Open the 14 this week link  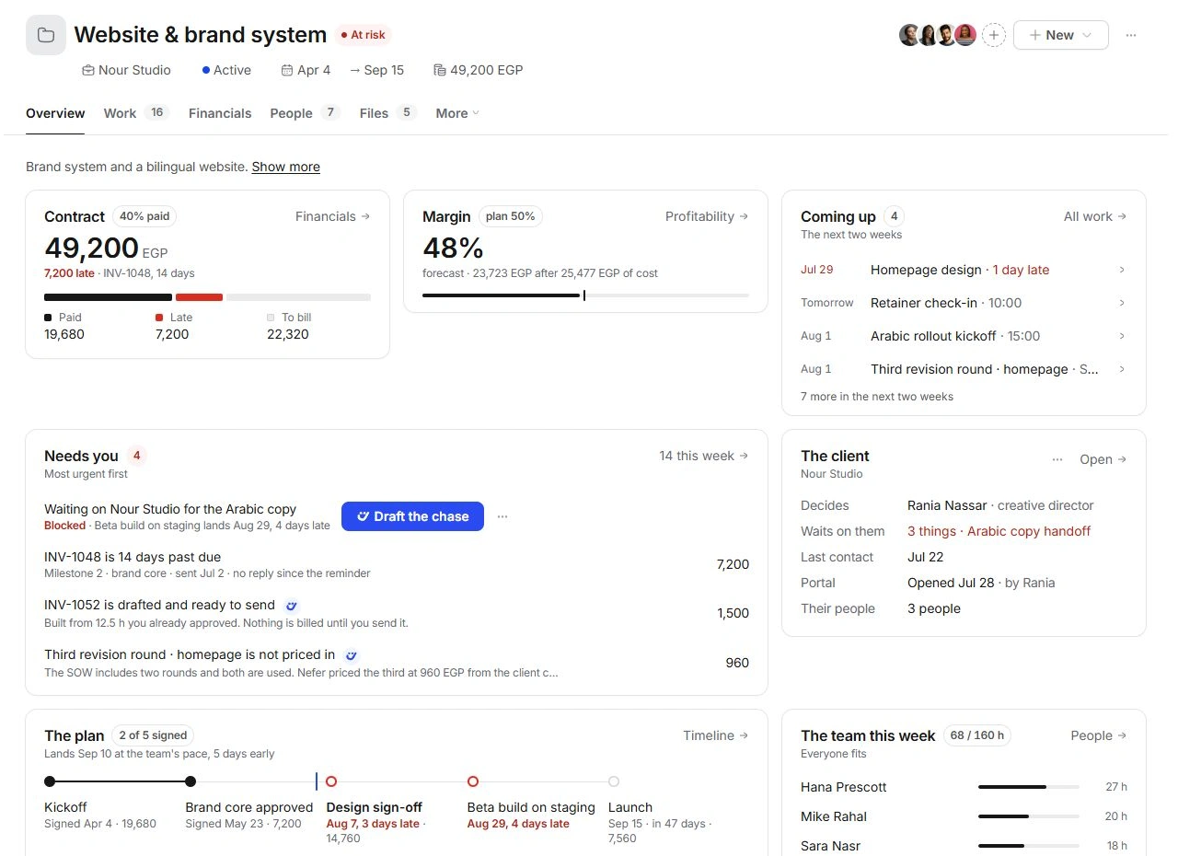tap(704, 456)
